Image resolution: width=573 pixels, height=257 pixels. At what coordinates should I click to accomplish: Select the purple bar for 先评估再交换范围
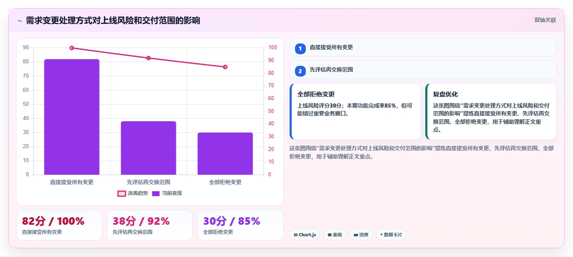pos(149,148)
